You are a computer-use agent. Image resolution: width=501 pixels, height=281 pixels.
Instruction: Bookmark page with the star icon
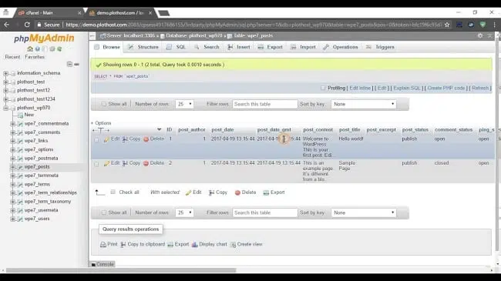coord(447,25)
